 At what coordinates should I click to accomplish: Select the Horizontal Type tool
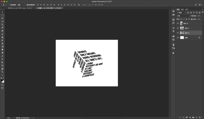(x=2, y=59)
